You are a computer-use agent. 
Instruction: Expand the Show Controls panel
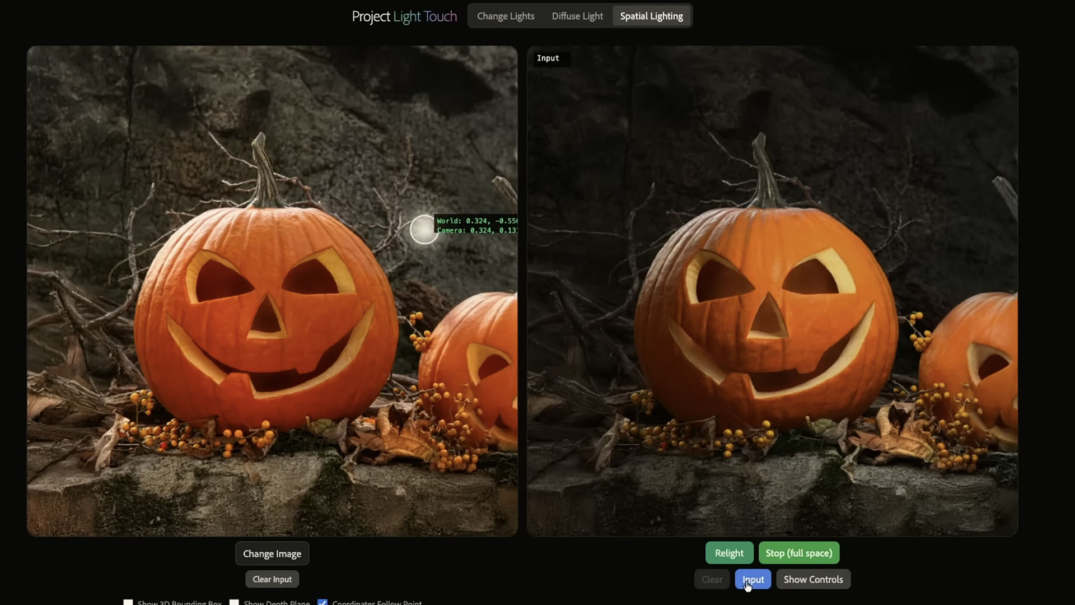click(x=812, y=579)
